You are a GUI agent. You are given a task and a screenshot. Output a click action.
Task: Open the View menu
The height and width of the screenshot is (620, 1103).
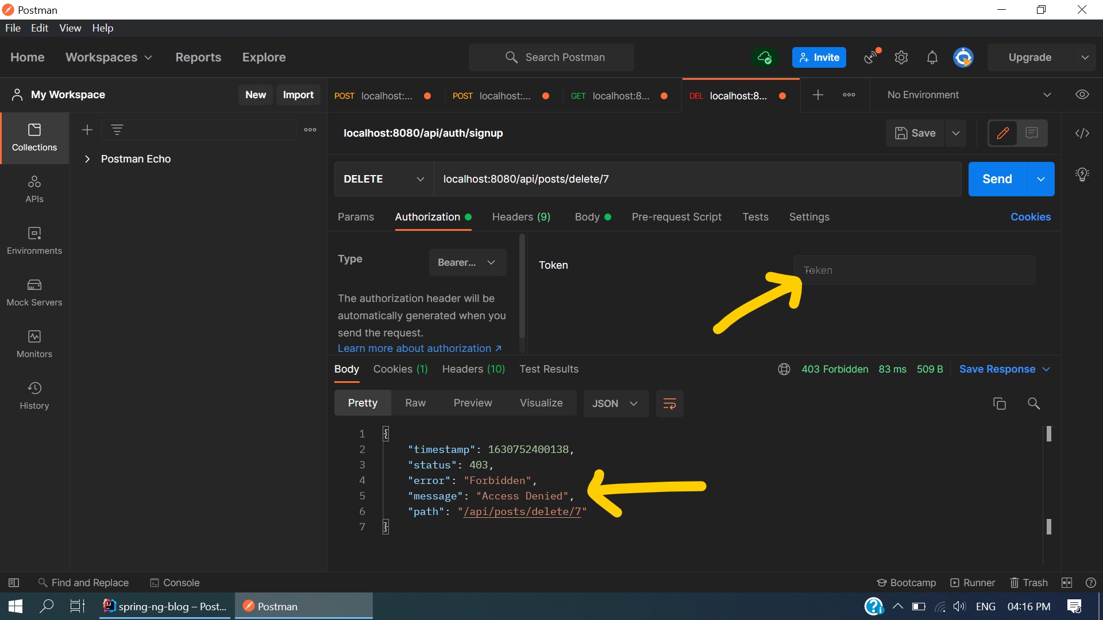(x=70, y=28)
